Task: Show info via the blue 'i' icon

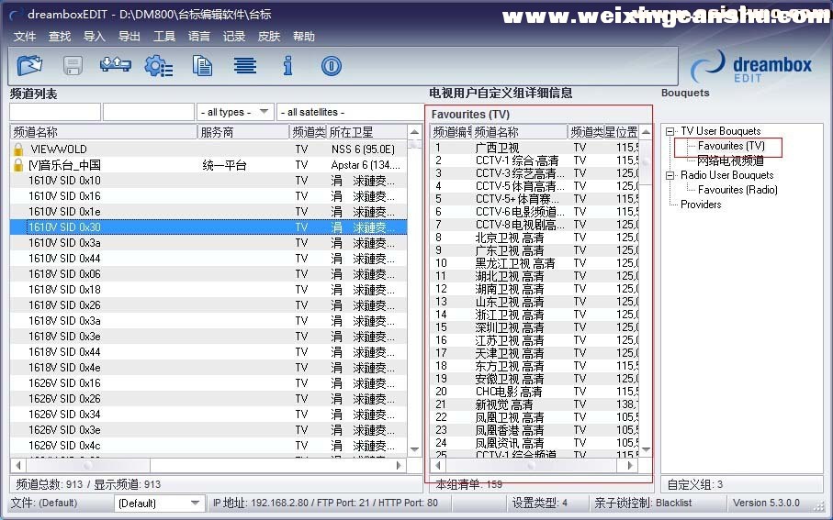Action: tap(288, 66)
